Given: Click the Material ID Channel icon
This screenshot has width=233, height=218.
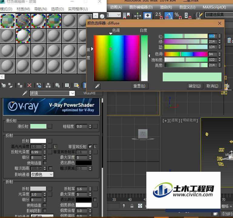Looking at the screenshot, I should click(x=67, y=85).
